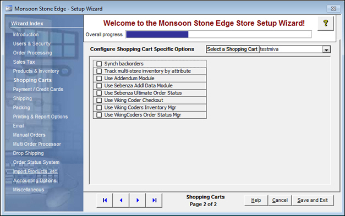Go to Users & Security section
345x216 pixels.
point(32,44)
